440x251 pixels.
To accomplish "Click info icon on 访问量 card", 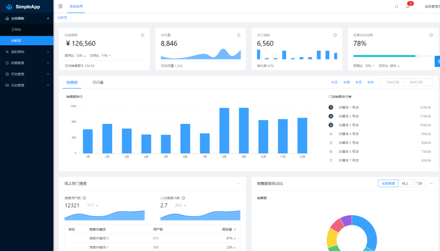I will tap(239, 35).
